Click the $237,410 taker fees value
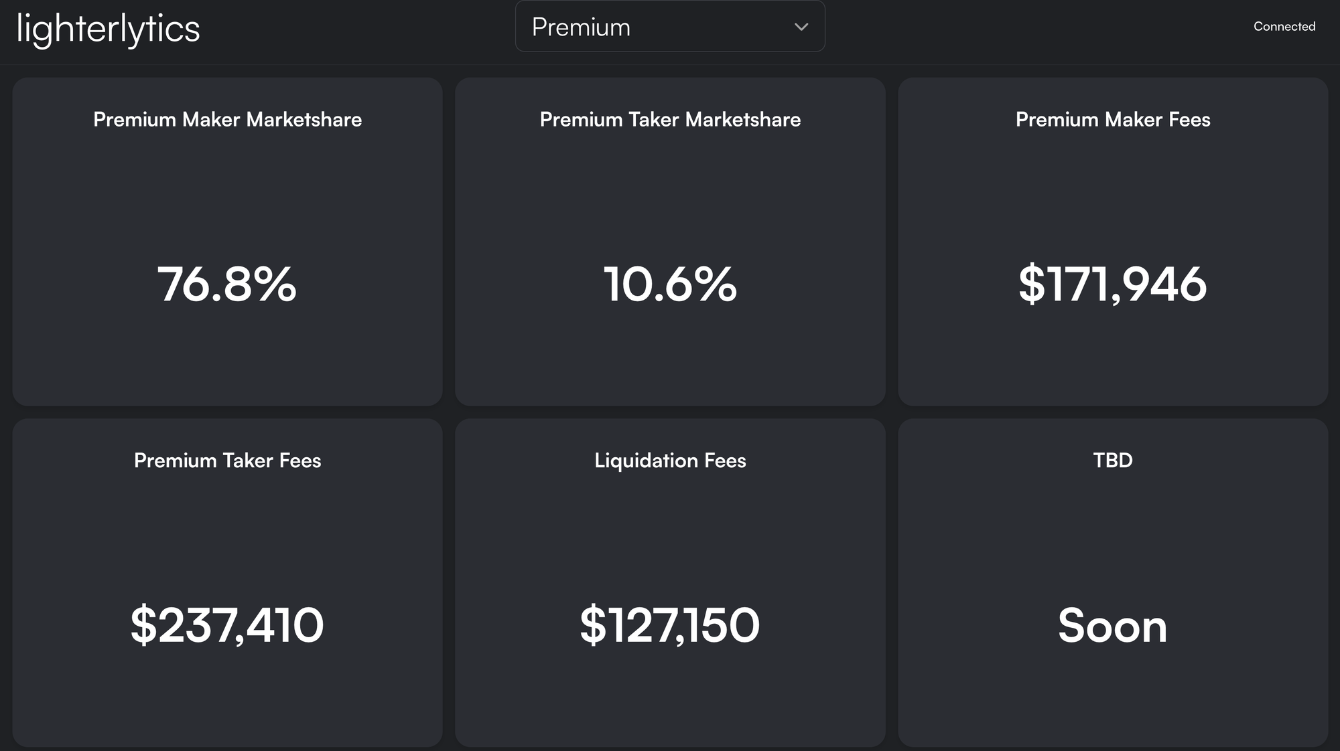 227,625
